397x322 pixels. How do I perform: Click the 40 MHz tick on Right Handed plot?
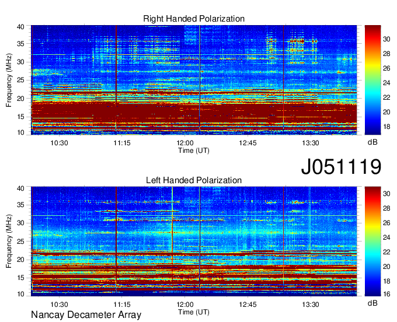21,27
